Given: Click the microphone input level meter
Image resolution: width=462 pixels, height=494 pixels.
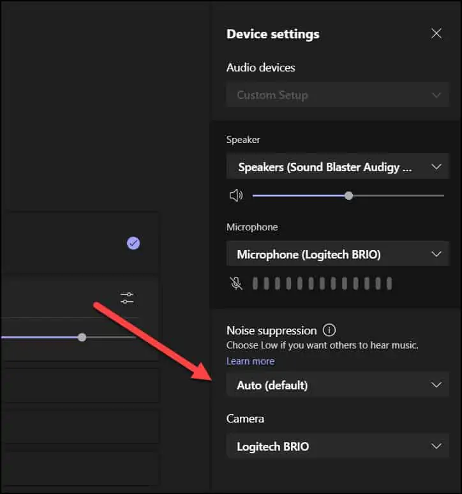Looking at the screenshot, I should 322,283.
